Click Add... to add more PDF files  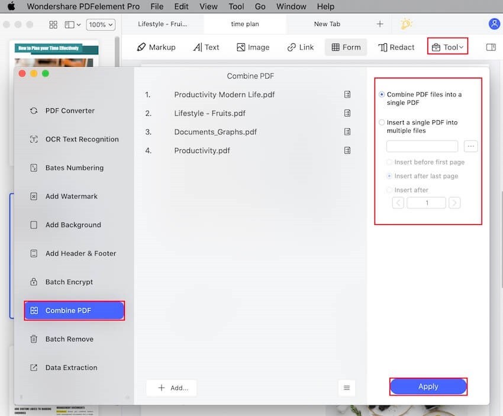coord(171,388)
